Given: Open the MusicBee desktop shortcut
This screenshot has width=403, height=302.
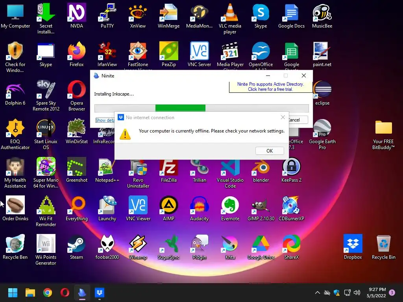Looking at the screenshot, I should point(322,16).
